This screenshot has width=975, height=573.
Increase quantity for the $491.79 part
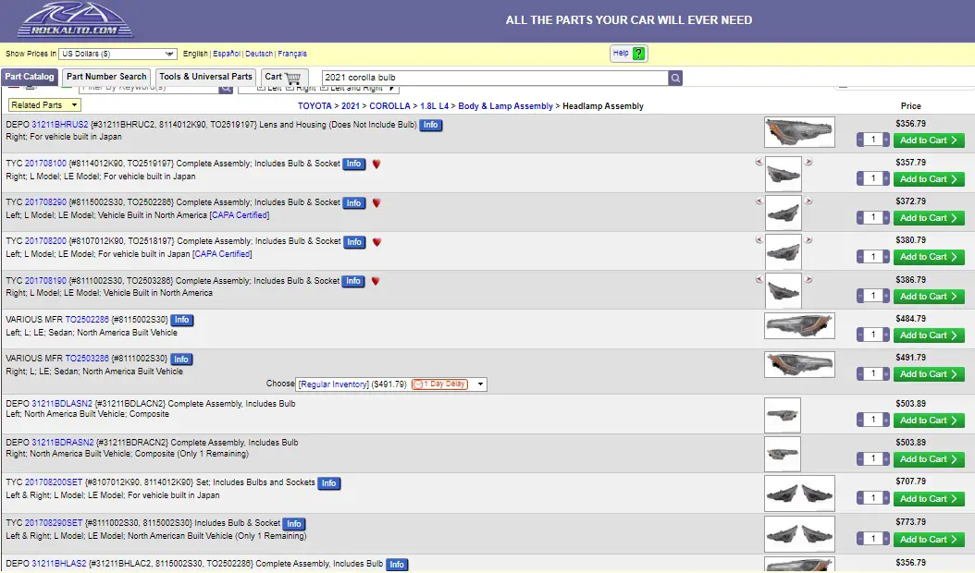point(886,373)
